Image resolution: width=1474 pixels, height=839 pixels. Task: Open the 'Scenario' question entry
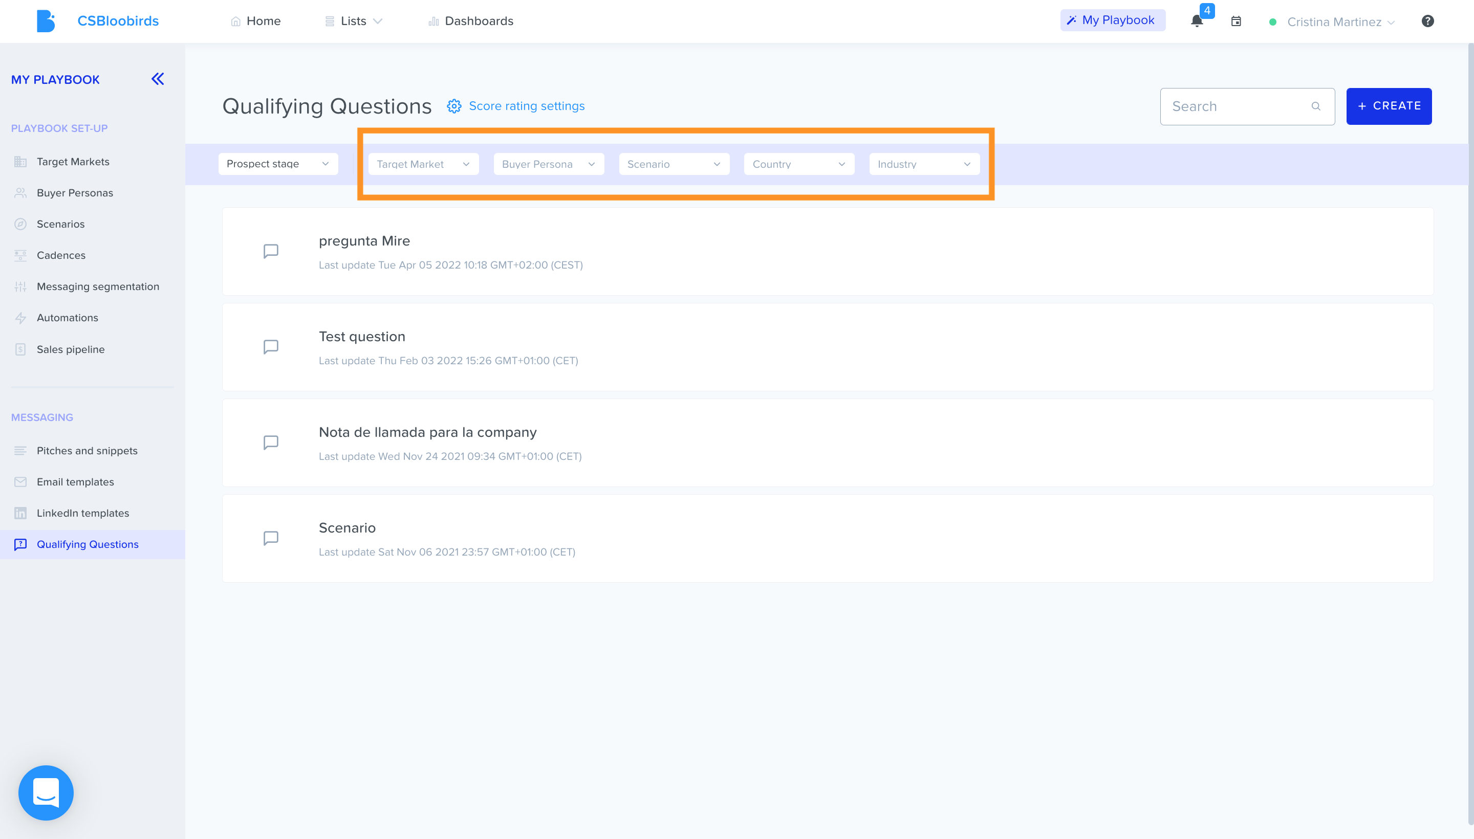pos(828,538)
